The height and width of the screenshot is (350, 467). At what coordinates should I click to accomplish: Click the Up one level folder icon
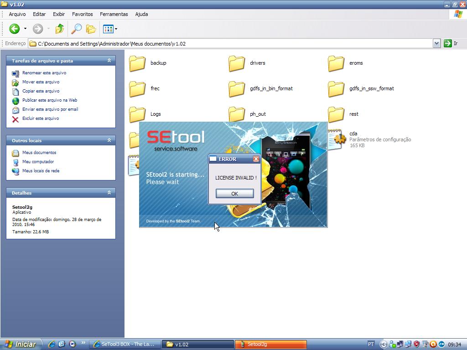[60, 29]
